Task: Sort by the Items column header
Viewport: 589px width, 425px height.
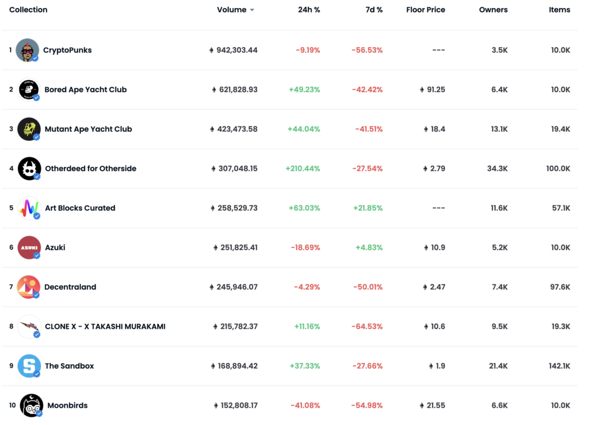Action: pos(559,10)
